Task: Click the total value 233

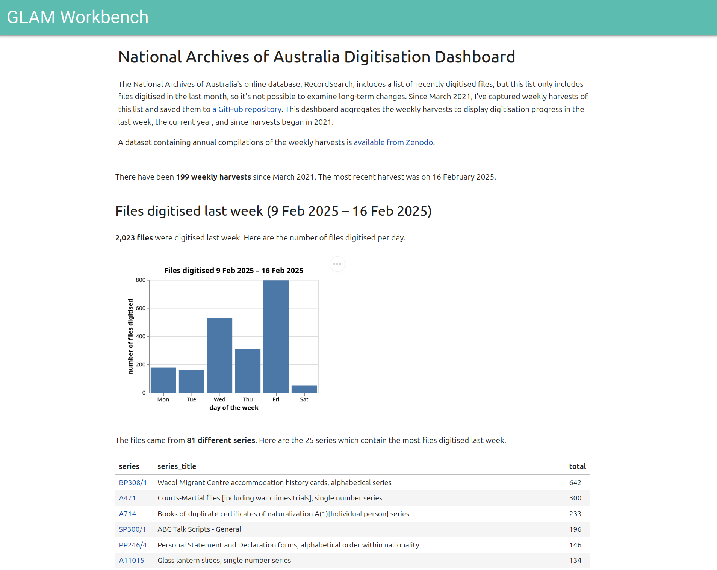Action: tap(575, 514)
